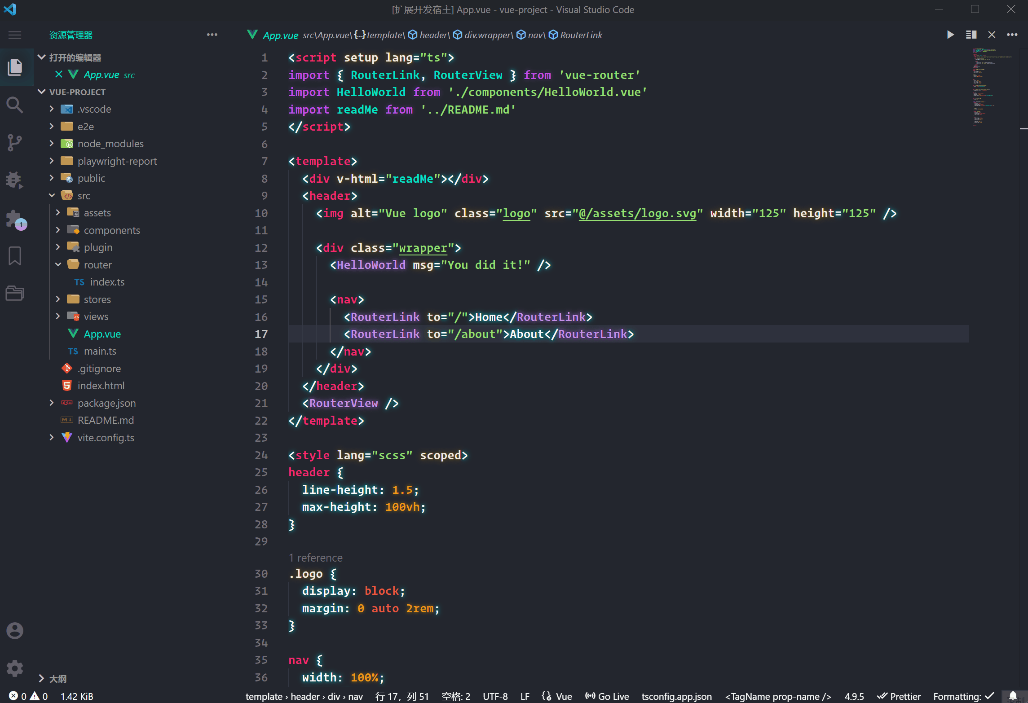The width and height of the screenshot is (1028, 703).
Task: Click the hamburger menu icon
Action: [x=15, y=35]
